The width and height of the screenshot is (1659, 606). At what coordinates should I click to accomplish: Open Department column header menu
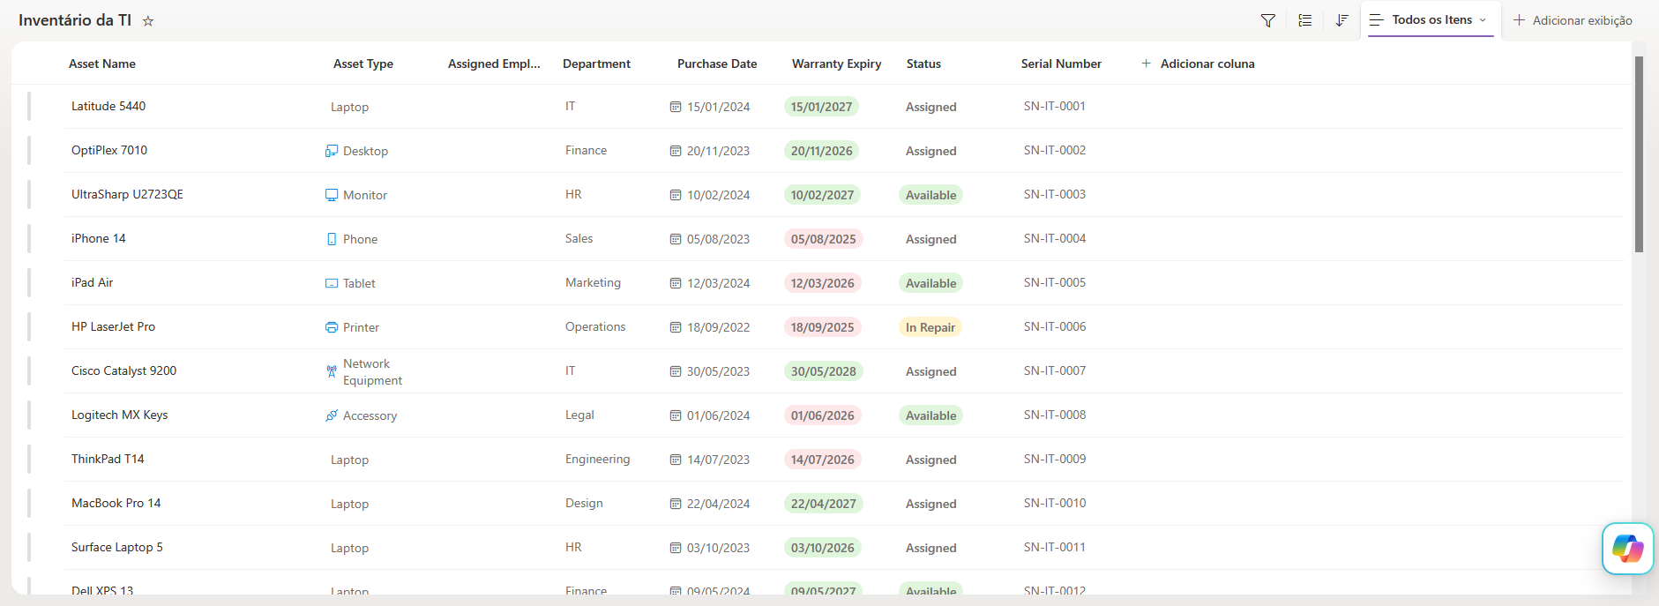point(596,64)
